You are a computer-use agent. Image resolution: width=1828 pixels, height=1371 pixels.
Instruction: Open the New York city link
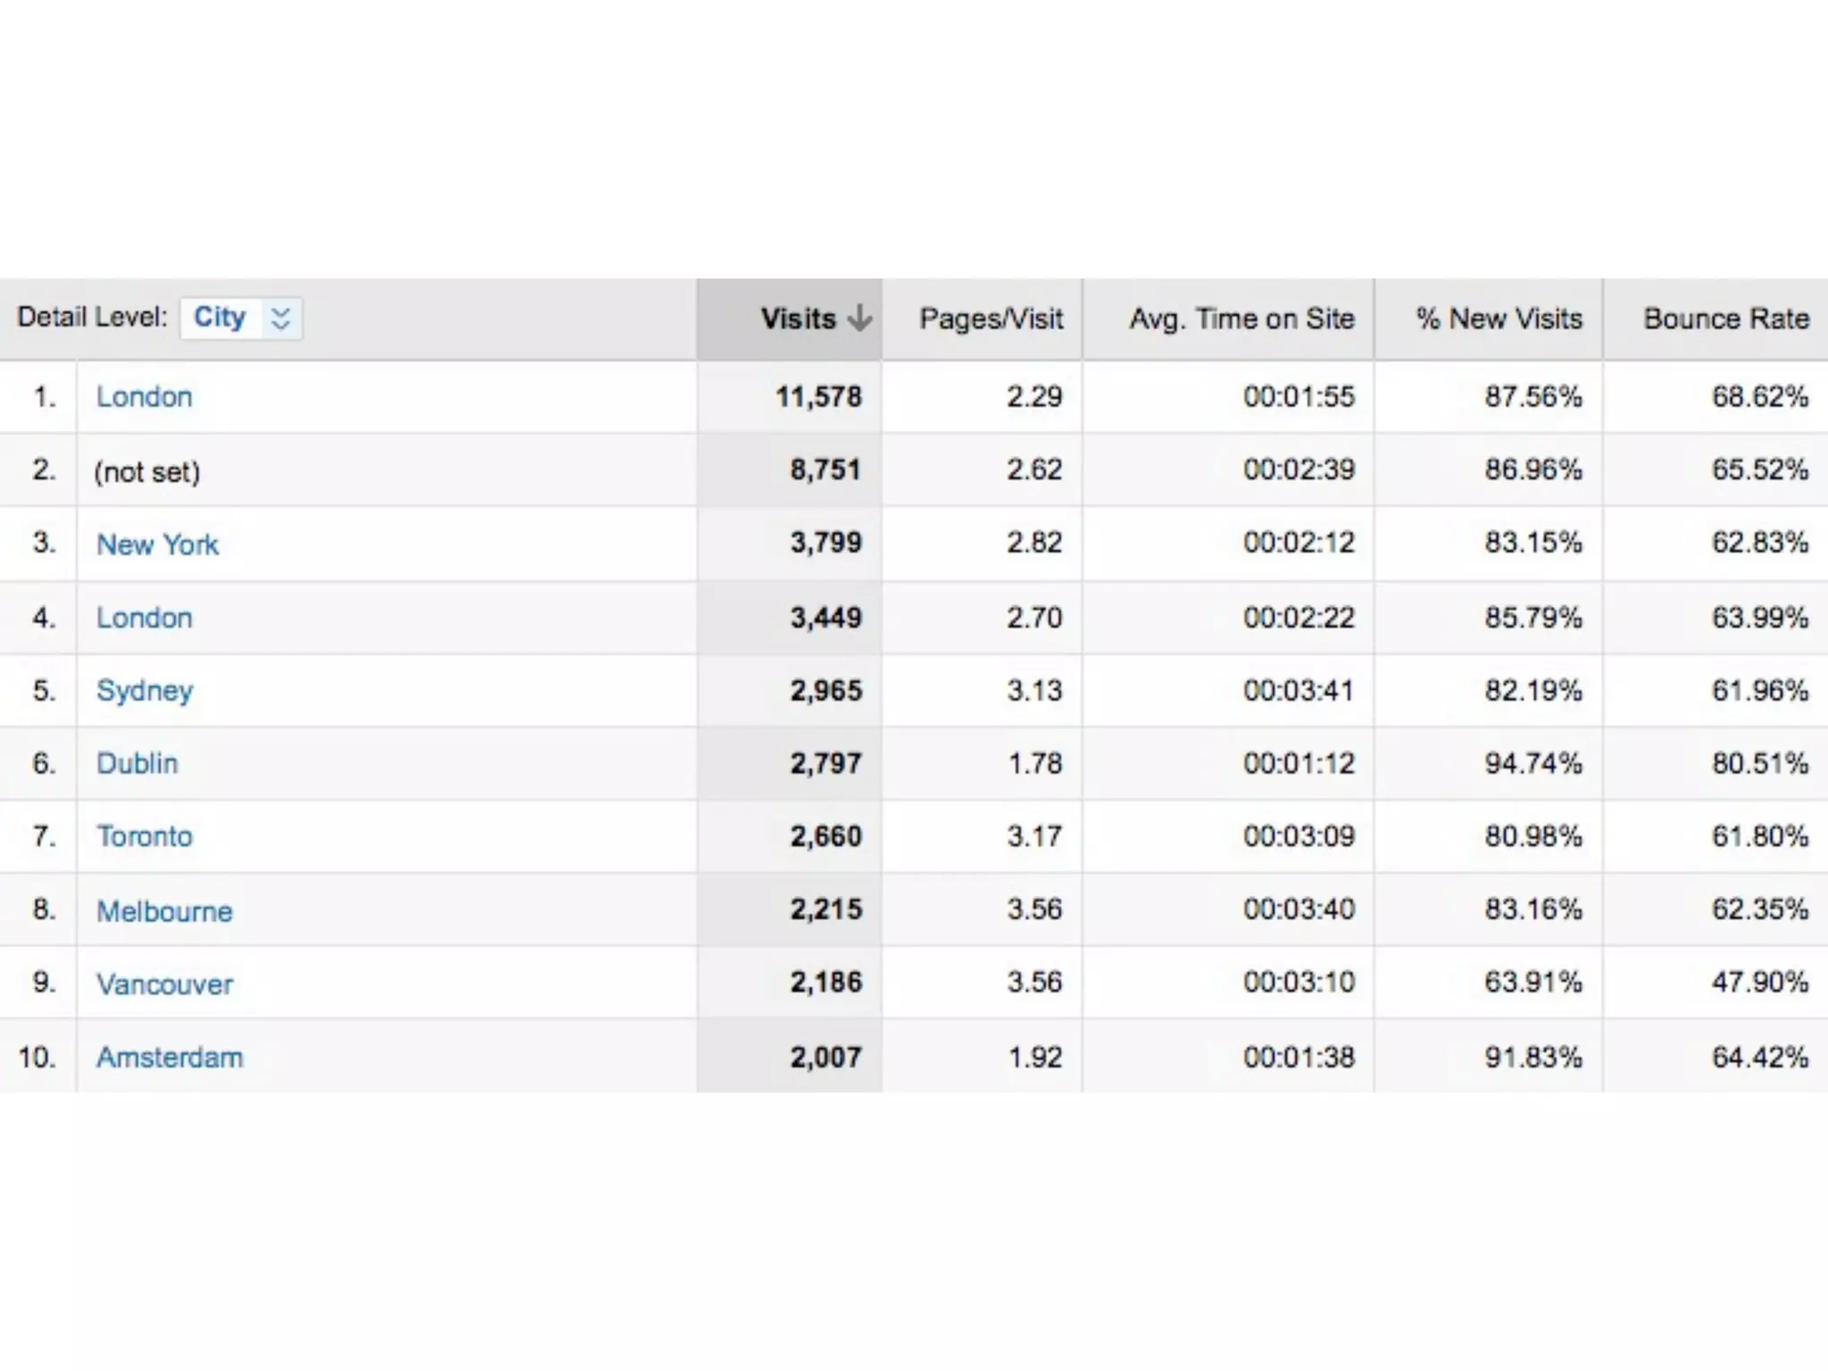click(157, 544)
